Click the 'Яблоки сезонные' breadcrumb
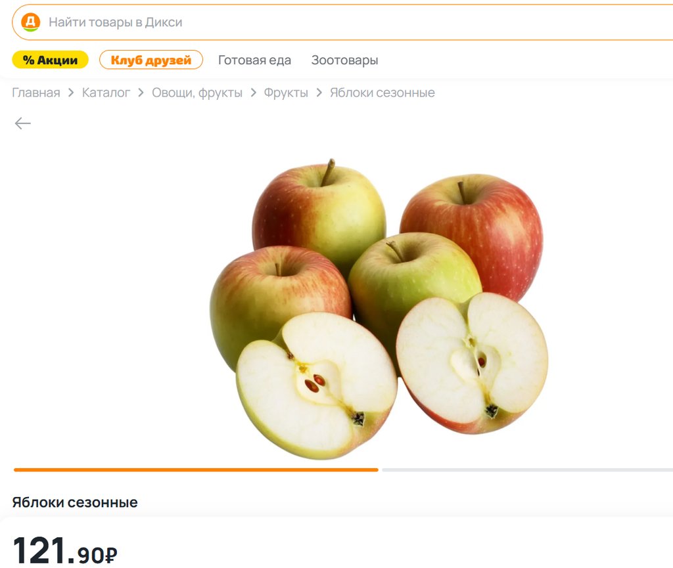The width and height of the screenshot is (673, 568). pos(382,93)
